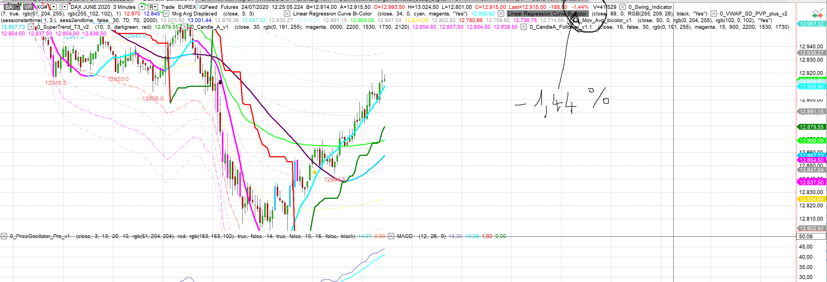Click the SA button in chart header
Screen dimensions: 827x282
9,7
